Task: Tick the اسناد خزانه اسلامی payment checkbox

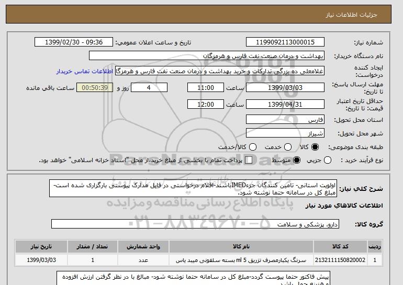Action: (249, 160)
